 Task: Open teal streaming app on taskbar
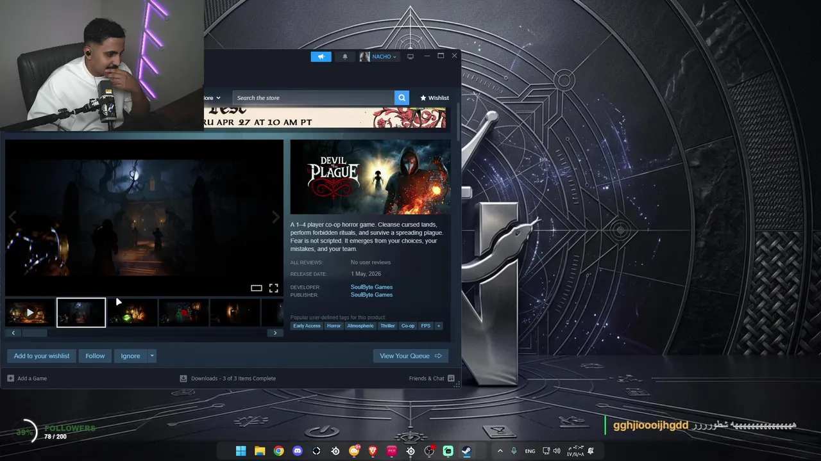(448, 451)
